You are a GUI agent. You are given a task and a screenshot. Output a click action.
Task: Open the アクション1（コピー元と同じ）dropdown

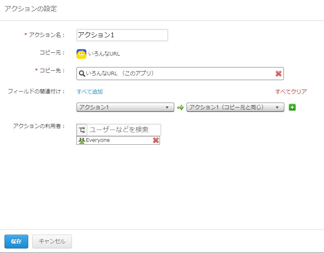tap(235, 107)
